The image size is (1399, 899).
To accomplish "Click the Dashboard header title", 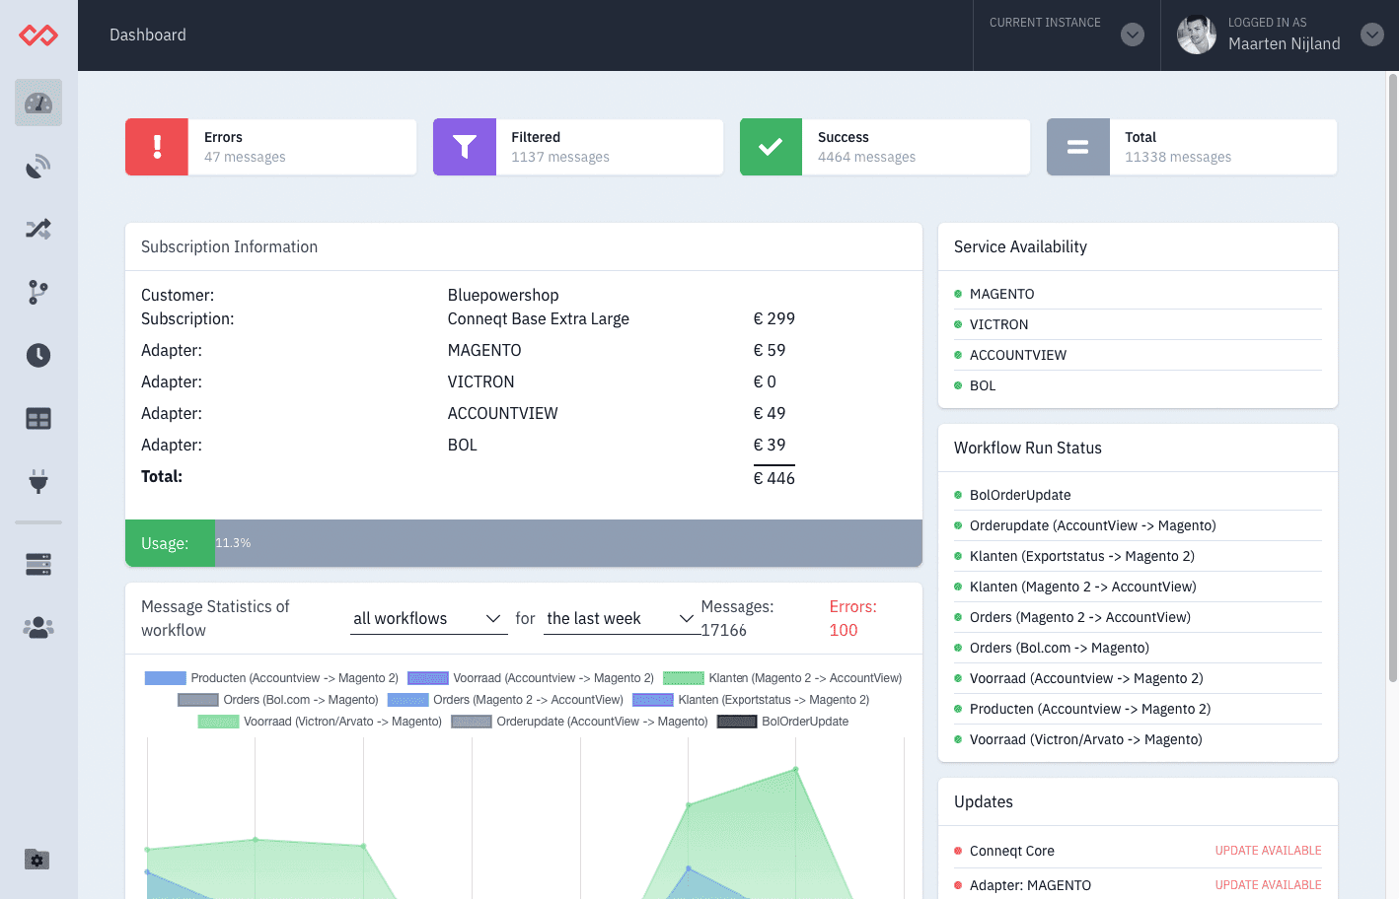I will click(x=148, y=35).
